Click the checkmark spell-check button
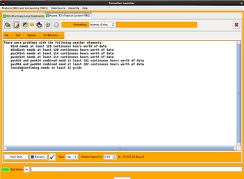 pos(52,157)
